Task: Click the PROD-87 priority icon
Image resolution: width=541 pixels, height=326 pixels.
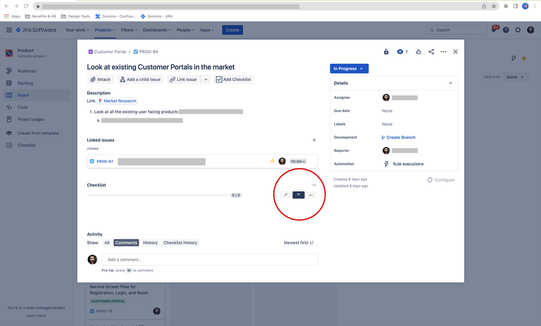Action: 272,161
